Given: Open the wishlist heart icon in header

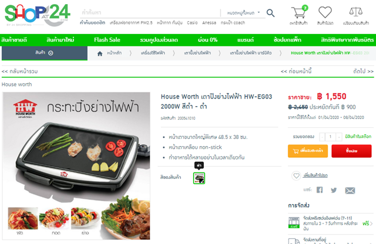Looking at the screenshot, I should (325, 12).
